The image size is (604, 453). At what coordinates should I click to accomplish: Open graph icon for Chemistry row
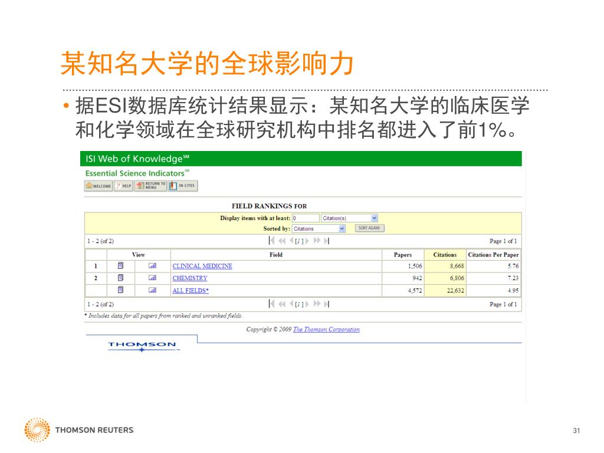coord(153,278)
